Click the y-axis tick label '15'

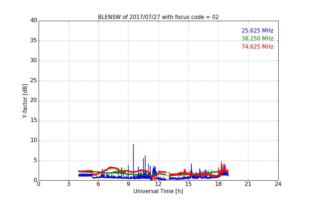(x=34, y=120)
